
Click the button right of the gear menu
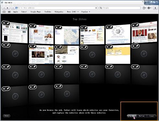point(155,8)
